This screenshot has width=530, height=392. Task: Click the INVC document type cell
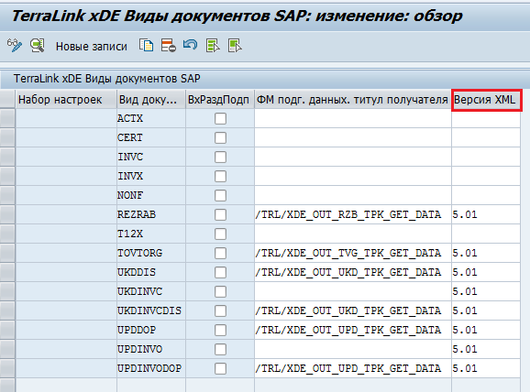[151, 157]
